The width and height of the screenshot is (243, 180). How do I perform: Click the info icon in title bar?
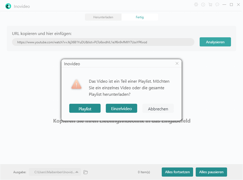[x=203, y=5]
